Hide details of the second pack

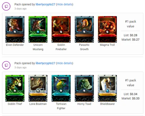point(65,63)
